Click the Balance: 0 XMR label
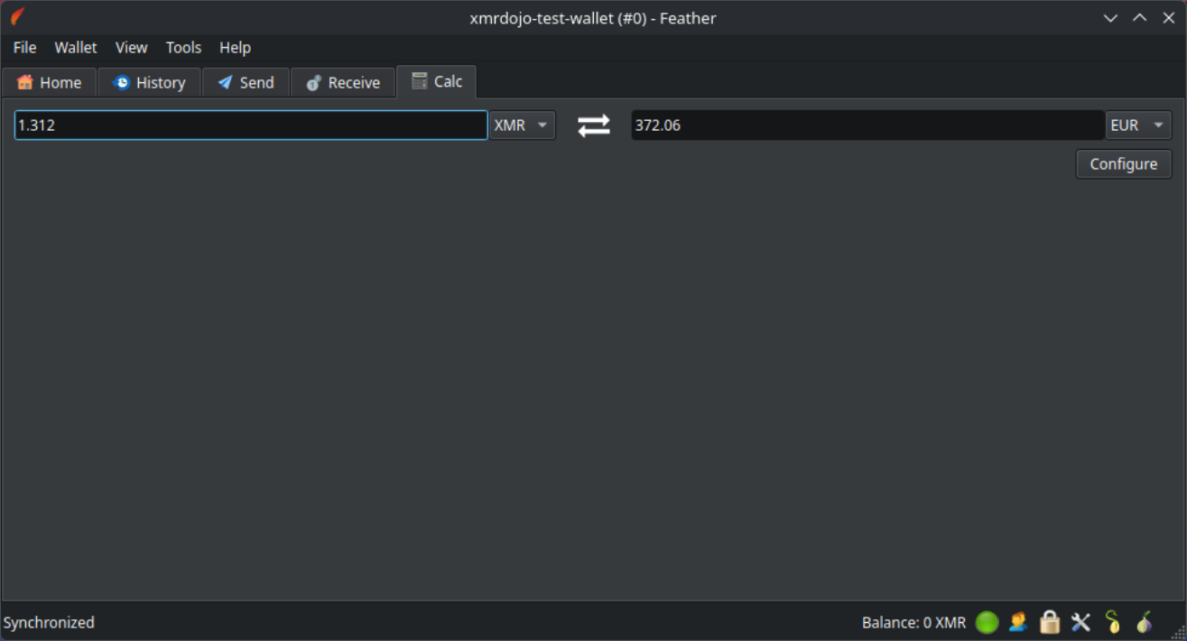Screen dimensions: 1187x641 tap(913, 622)
